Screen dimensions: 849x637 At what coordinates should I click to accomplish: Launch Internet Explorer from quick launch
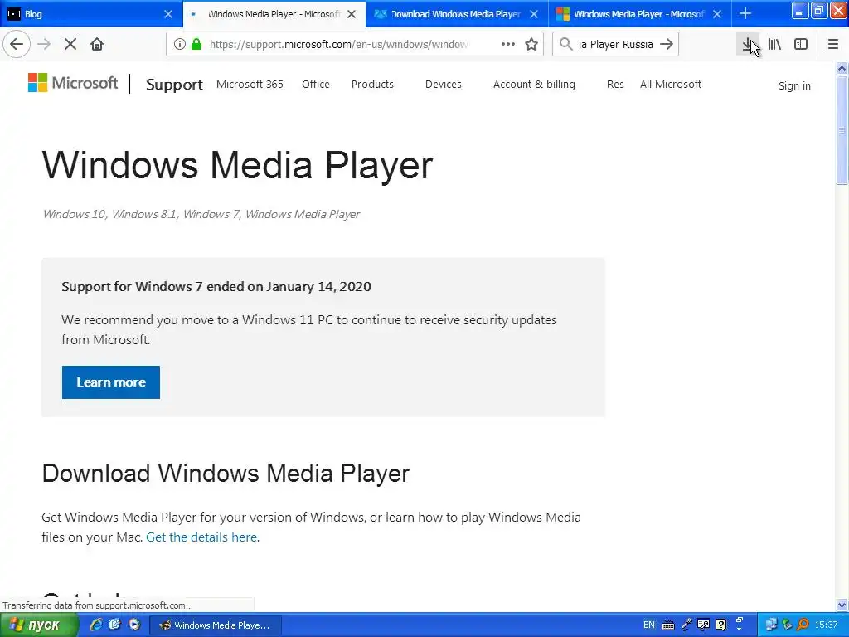(96, 625)
